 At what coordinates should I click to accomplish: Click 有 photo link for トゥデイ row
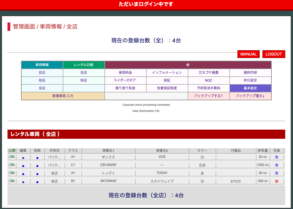click(x=277, y=173)
